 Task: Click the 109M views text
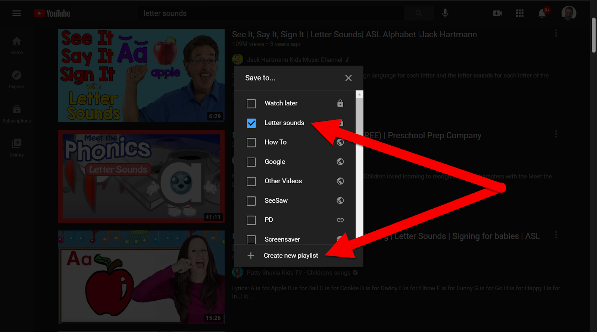[248, 44]
